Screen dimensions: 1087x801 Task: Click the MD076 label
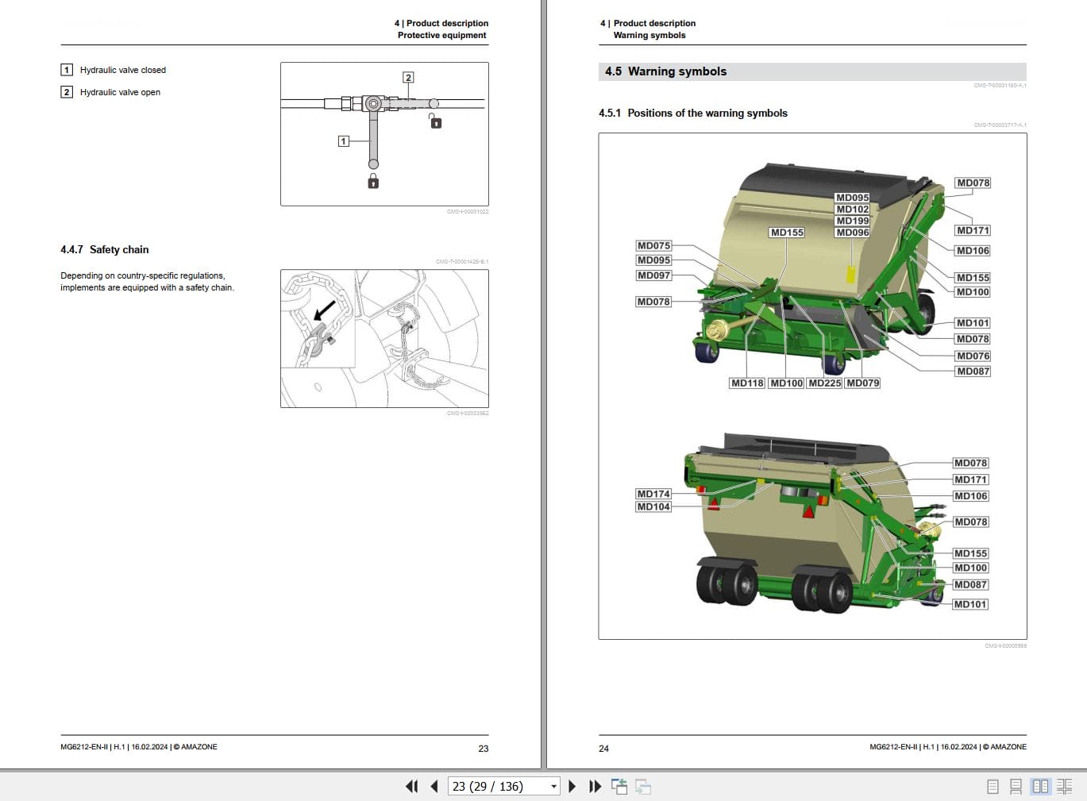click(x=973, y=356)
